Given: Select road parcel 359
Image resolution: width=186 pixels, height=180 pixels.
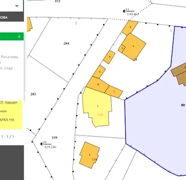Looking at the screenshot, I should coord(54,138).
